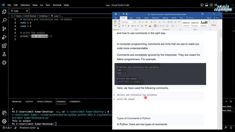Switch to the COMMENTS panel tab
Viewport: 235px width, 132px height.
tap(75, 102)
